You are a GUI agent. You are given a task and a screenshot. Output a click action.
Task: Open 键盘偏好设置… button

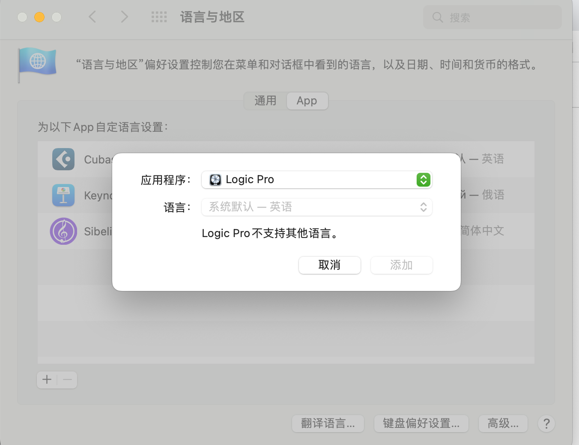pos(421,424)
